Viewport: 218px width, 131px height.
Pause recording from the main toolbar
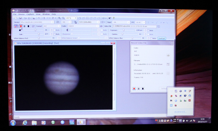25,26
